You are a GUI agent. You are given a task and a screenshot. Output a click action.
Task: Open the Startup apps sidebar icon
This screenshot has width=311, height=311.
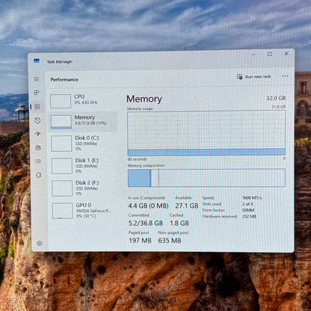pos(38,134)
